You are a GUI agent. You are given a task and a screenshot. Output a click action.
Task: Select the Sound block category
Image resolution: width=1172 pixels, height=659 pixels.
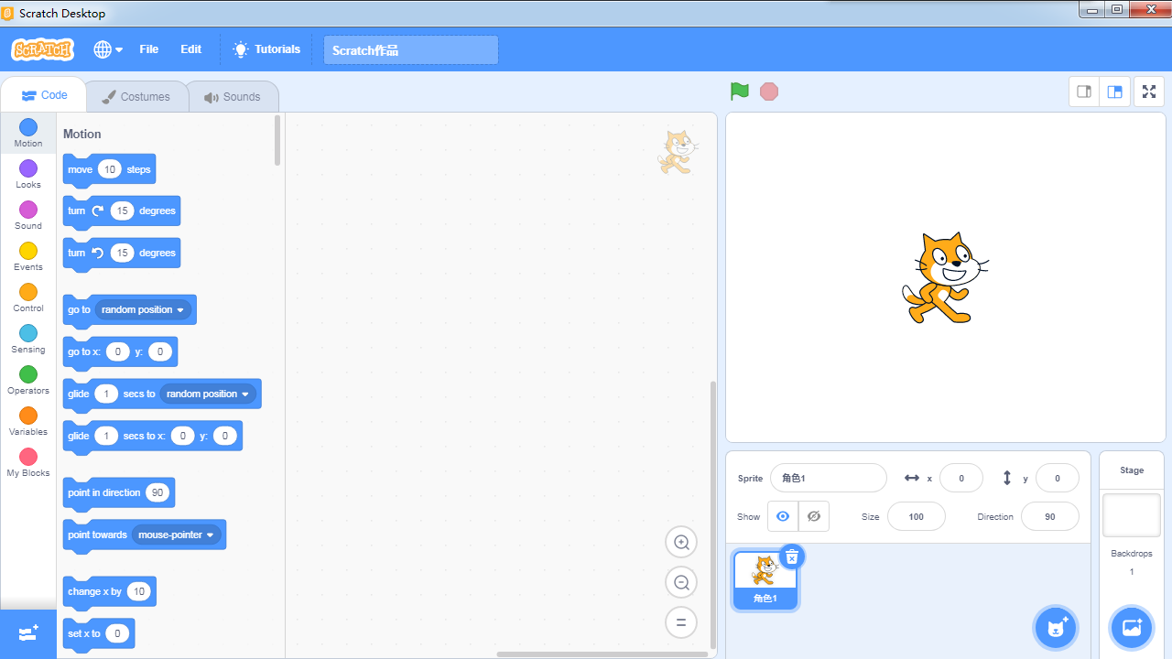[28, 215]
